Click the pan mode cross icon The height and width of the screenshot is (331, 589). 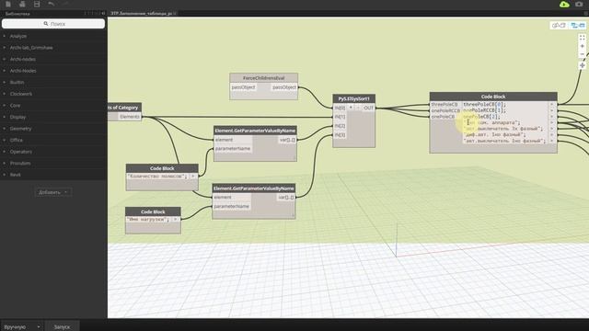pos(583,65)
